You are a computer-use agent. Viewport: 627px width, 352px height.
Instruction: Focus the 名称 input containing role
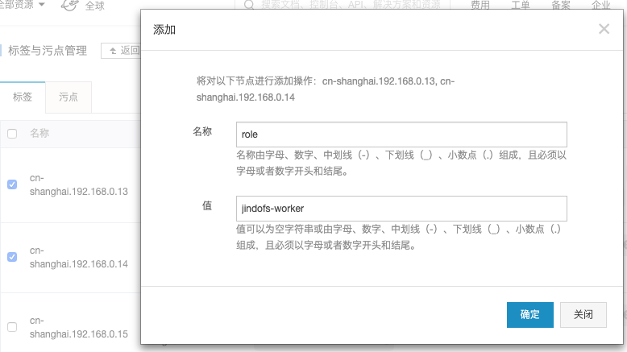tap(401, 135)
